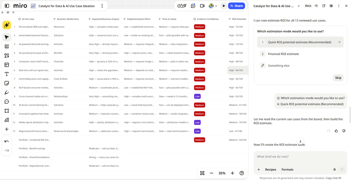The height and width of the screenshot is (181, 352).
Task: Select the Sticky note tool
Action: pyautogui.click(x=7, y=83)
